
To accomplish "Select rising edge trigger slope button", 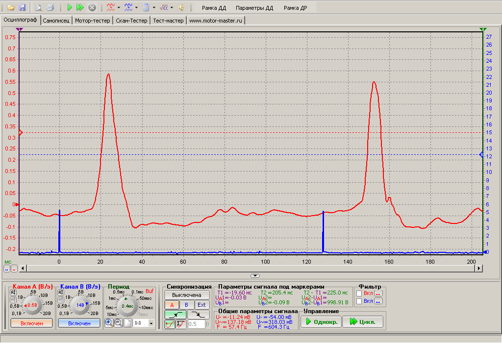I will pyautogui.click(x=176, y=315).
